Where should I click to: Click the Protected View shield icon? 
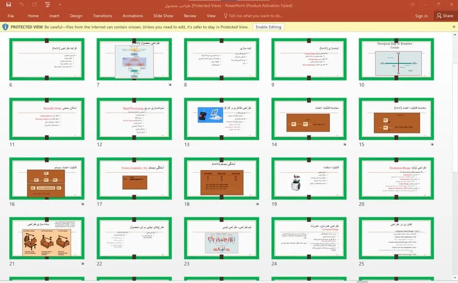click(5, 27)
